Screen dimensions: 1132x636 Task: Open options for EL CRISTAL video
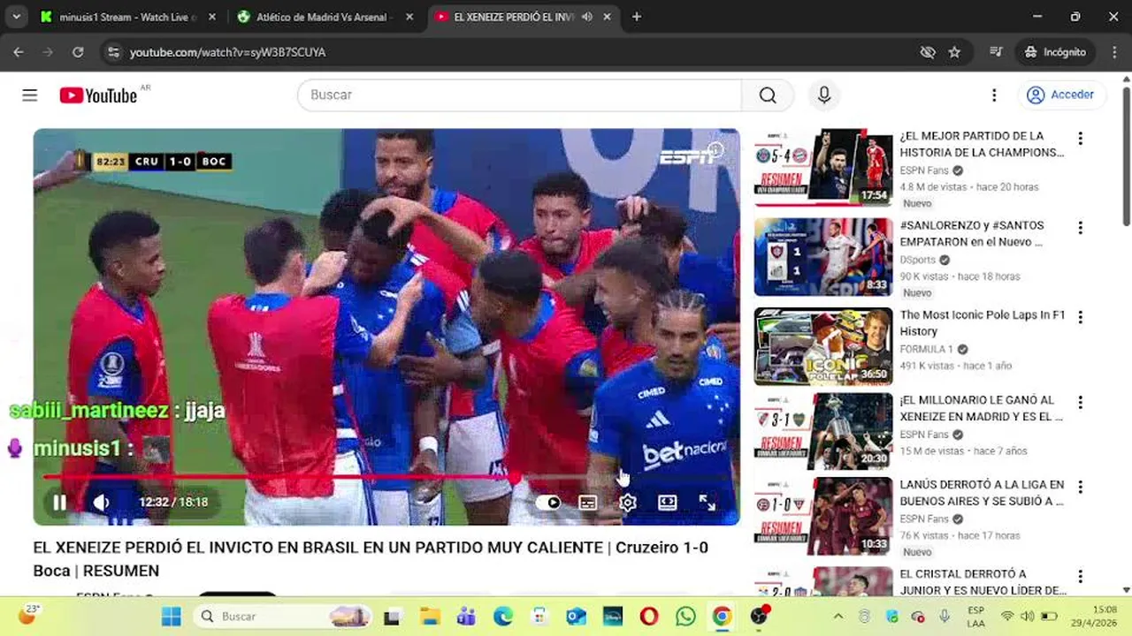(x=1080, y=576)
